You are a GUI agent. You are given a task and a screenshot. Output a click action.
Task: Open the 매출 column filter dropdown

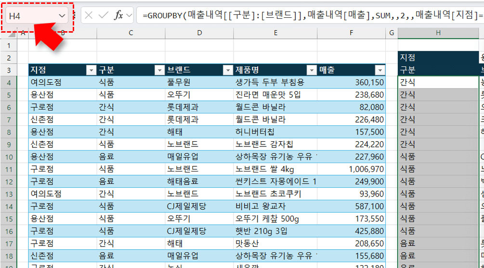(x=380, y=70)
